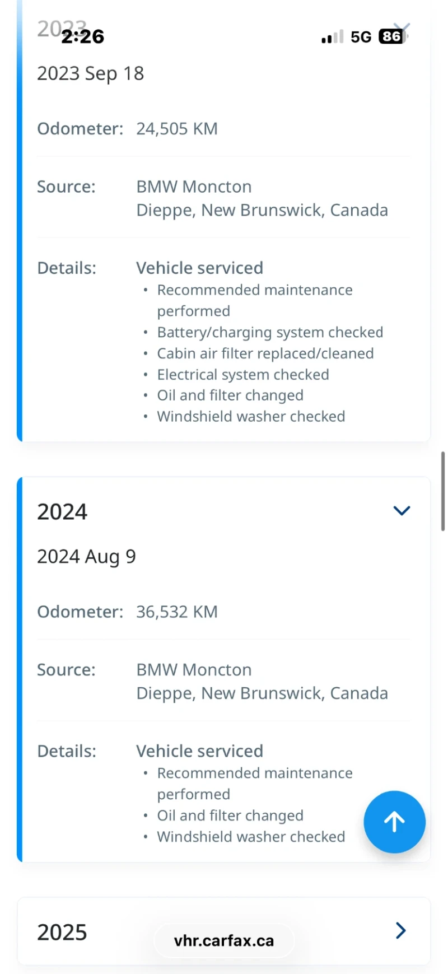Select the 2024 year heading
The width and height of the screenshot is (448, 974).
pyautogui.click(x=62, y=510)
